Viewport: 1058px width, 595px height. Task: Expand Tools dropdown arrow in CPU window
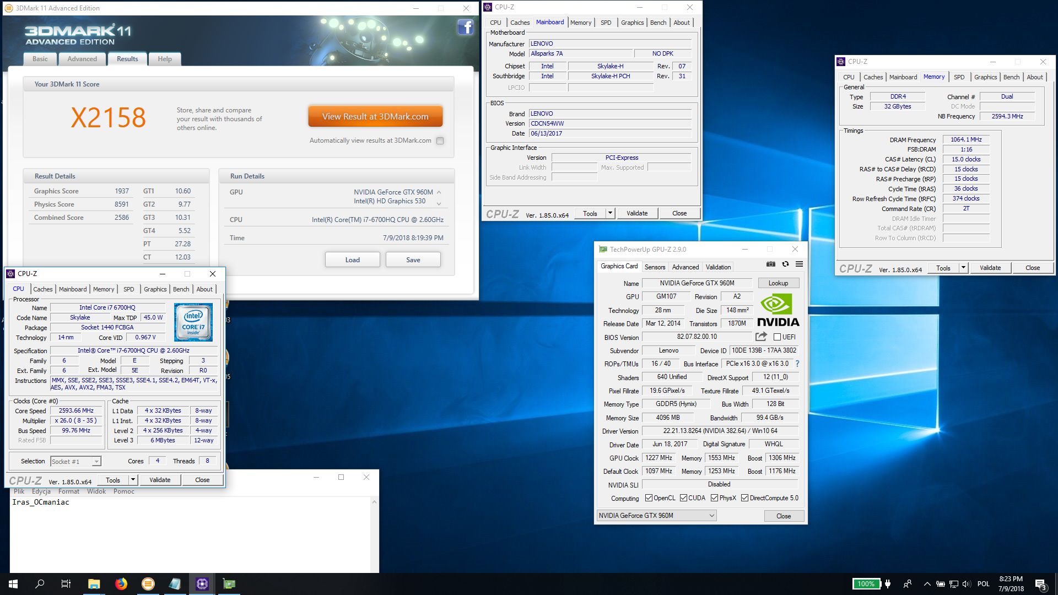133,480
